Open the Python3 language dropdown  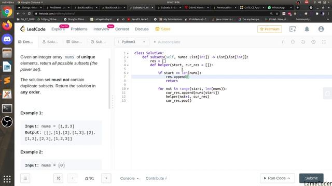click(x=131, y=42)
